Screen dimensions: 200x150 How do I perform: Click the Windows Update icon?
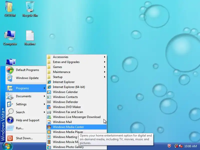pyautogui.click(x=10, y=78)
